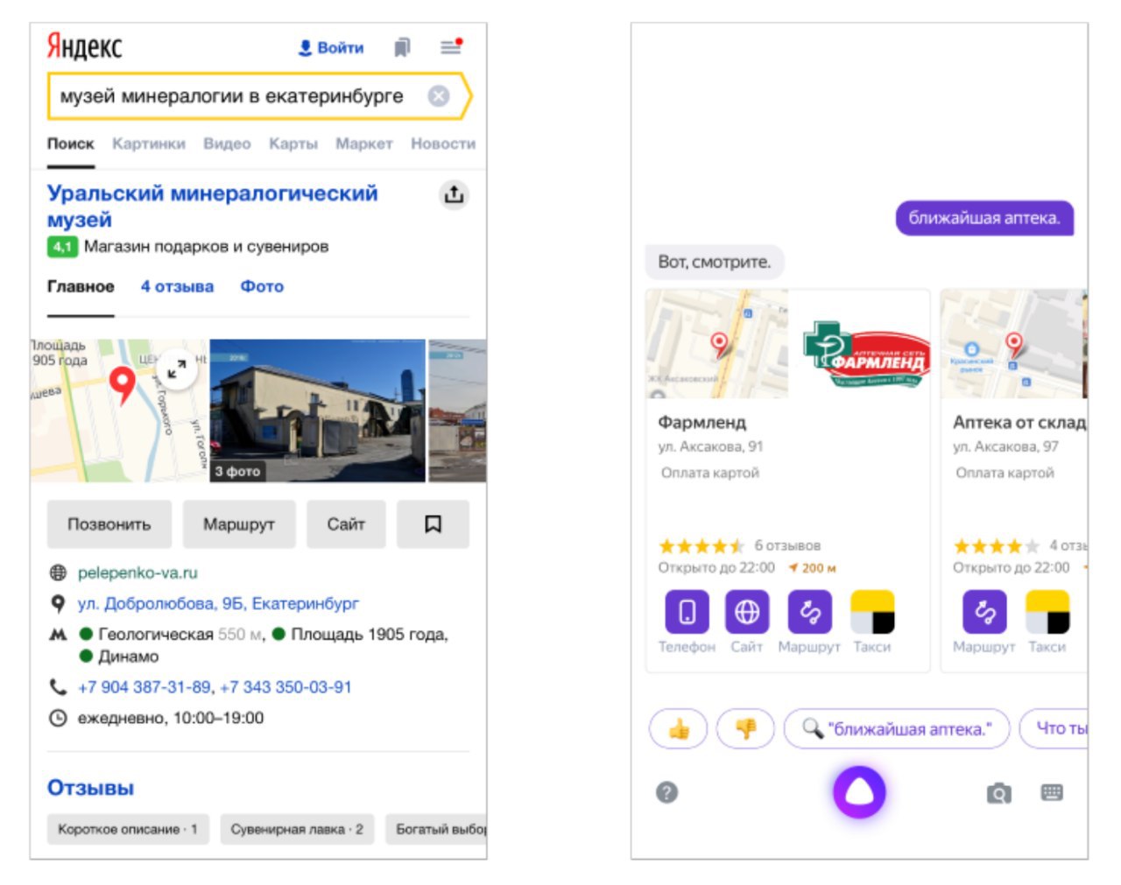Open the Яндекс logo home link
This screenshot has width=1121, height=885.
(84, 46)
